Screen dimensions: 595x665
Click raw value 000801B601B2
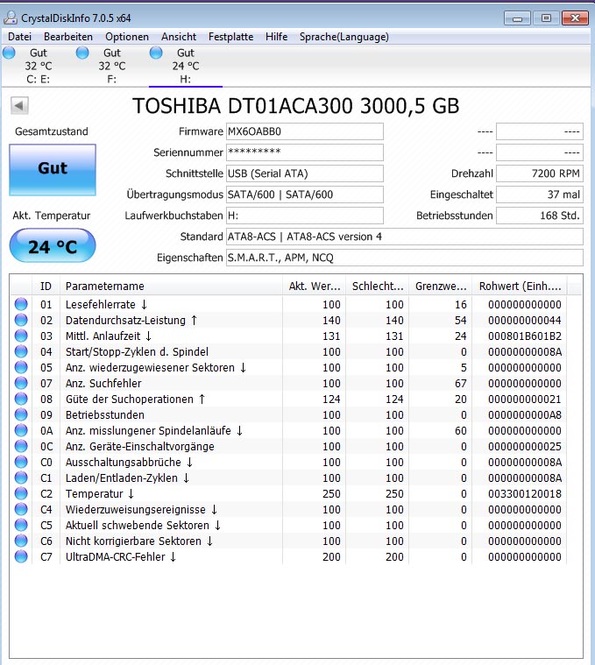pos(525,336)
